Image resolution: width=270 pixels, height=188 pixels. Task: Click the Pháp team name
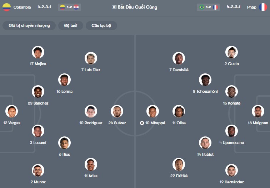[251, 7]
